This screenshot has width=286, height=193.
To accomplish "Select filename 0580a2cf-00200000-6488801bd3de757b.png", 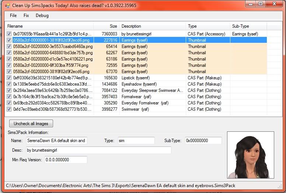I will tap(53, 53).
